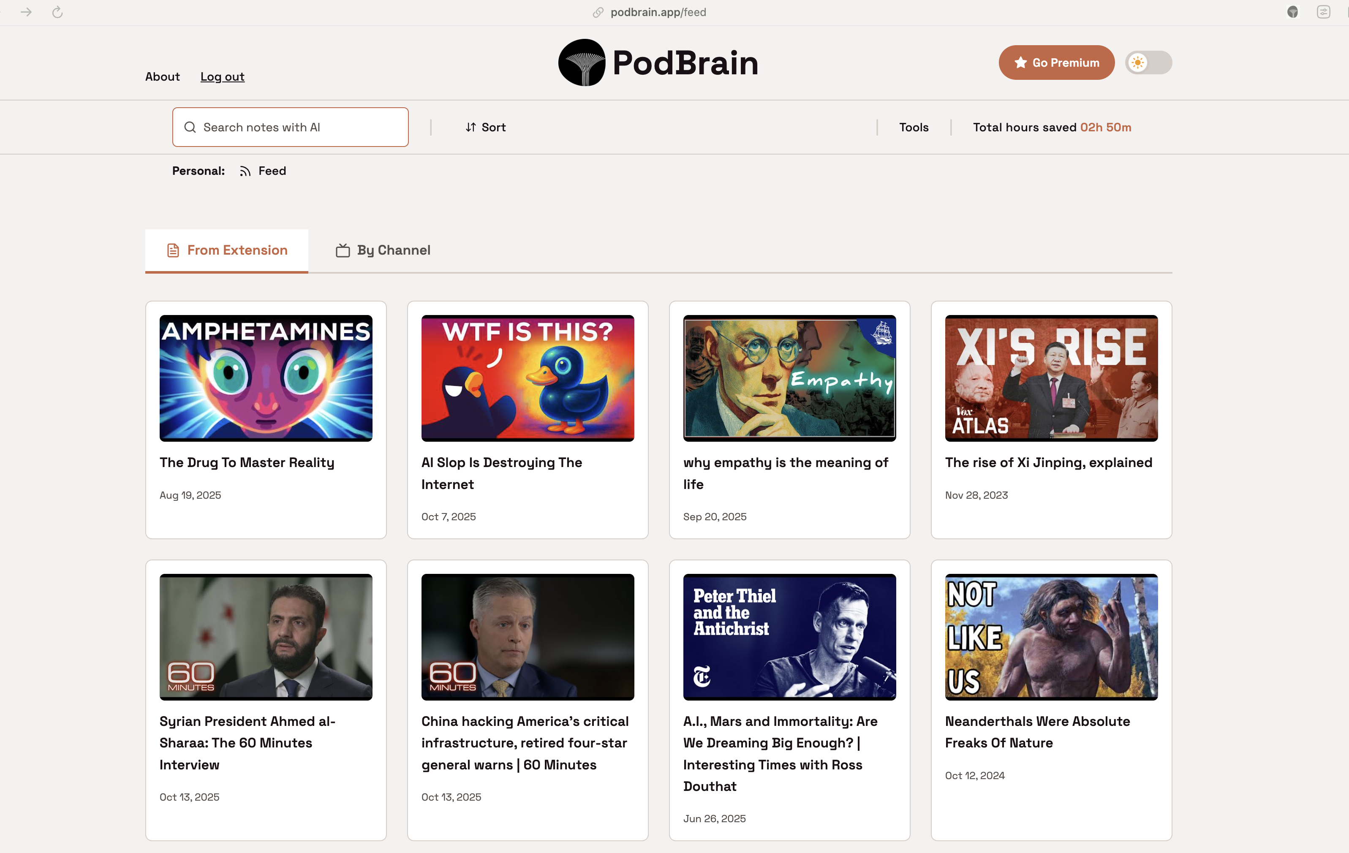
Task: Open the About page
Action: 163,77
